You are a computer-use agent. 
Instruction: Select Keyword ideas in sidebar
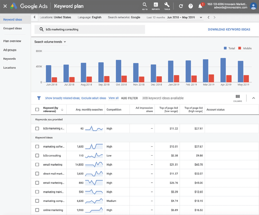point(13,19)
